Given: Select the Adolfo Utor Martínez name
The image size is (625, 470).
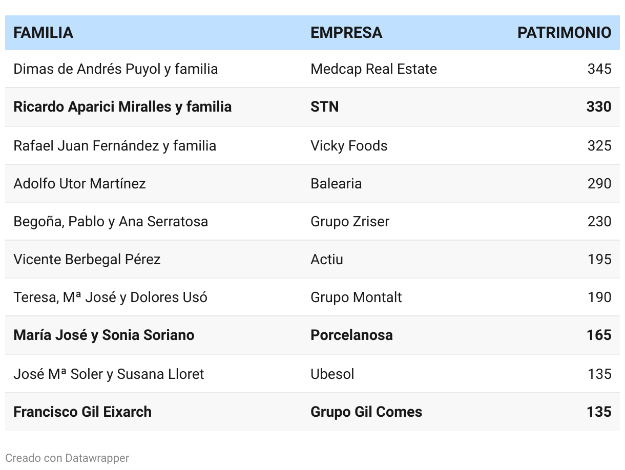Looking at the screenshot, I should coord(79,184).
